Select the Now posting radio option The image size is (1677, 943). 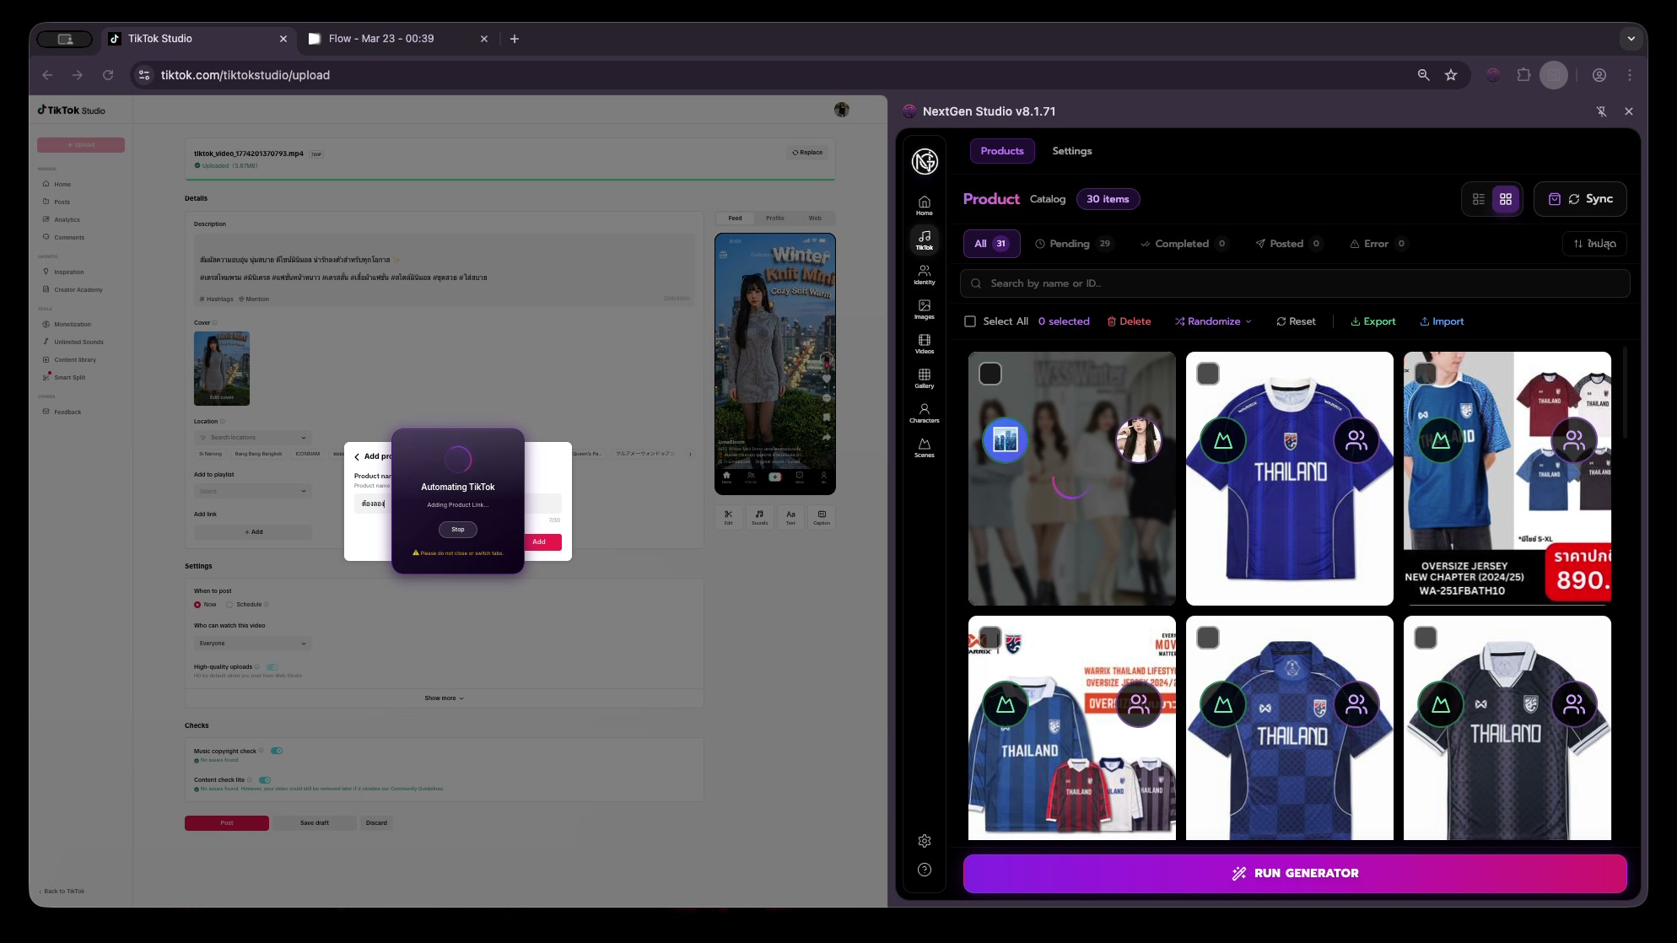pyautogui.click(x=197, y=605)
